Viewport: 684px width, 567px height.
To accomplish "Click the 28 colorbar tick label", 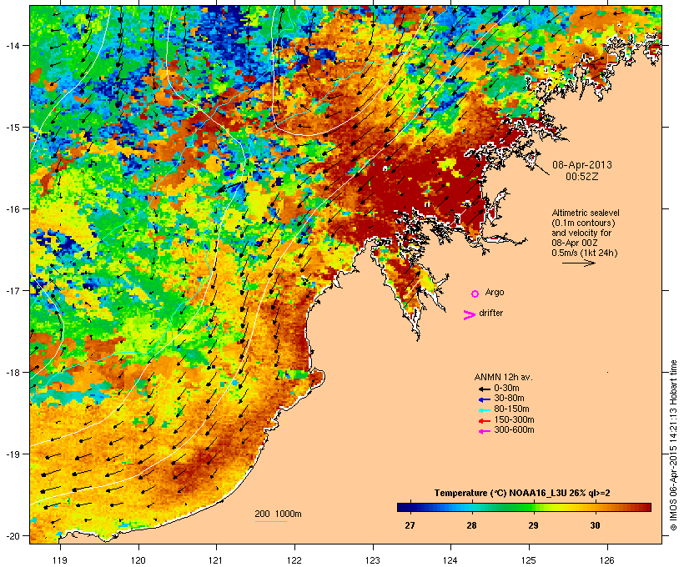I will coord(471,525).
